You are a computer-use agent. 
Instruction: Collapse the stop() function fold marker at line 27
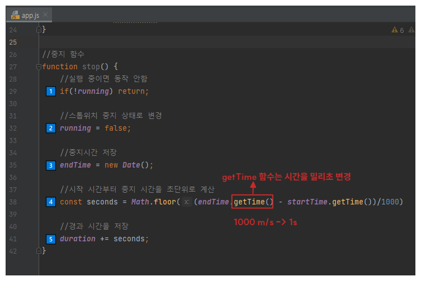coord(39,67)
